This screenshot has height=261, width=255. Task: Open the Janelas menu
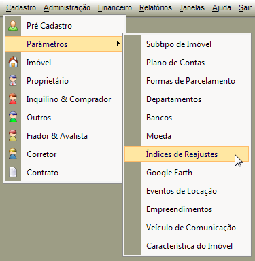click(x=192, y=8)
